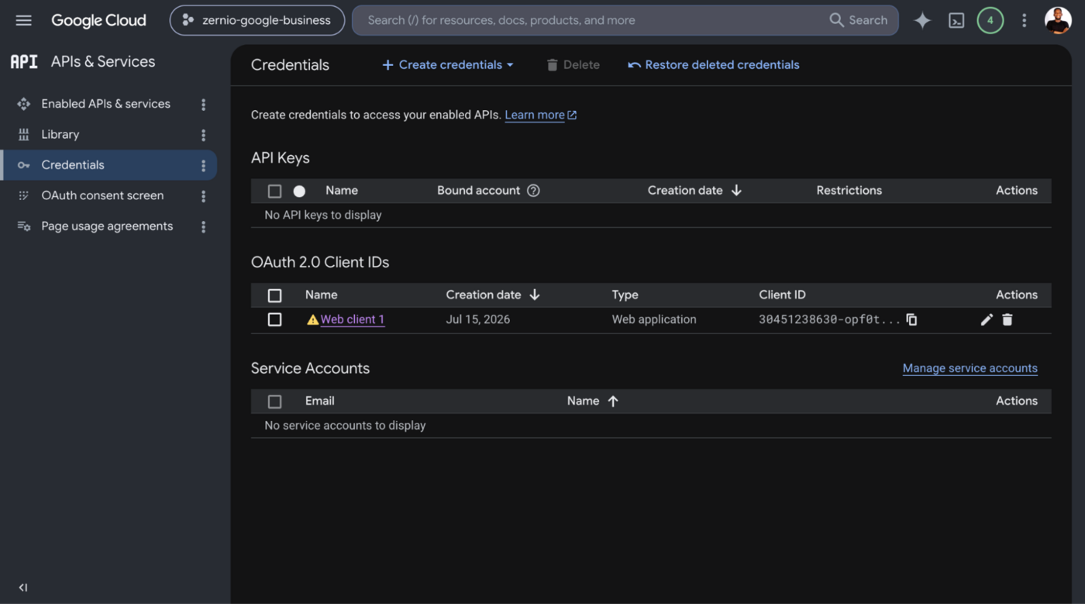Image resolution: width=1085 pixels, height=604 pixels.
Task: Open more options for OAuth consent screen
Action: pos(203,196)
